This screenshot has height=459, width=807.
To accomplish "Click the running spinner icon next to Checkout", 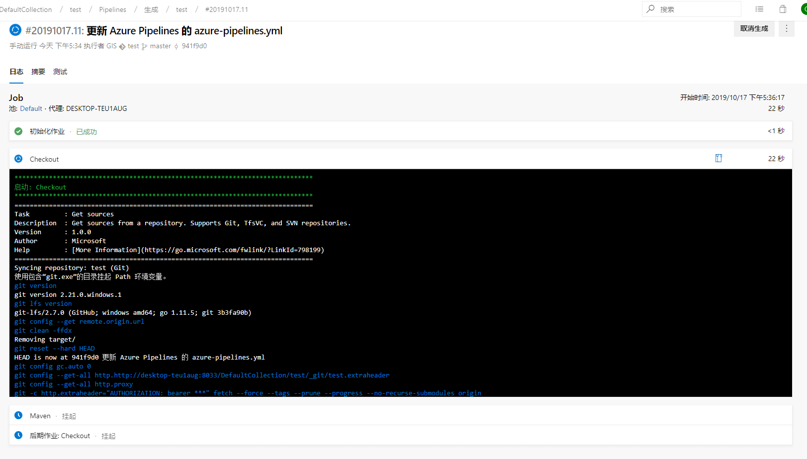I will (18, 159).
